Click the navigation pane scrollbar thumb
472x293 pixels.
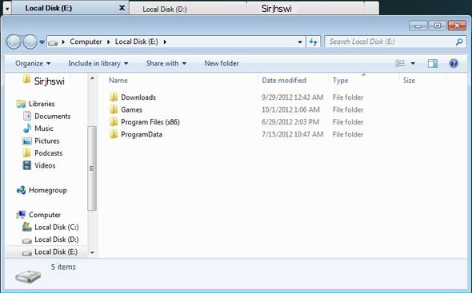pyautogui.click(x=92, y=168)
